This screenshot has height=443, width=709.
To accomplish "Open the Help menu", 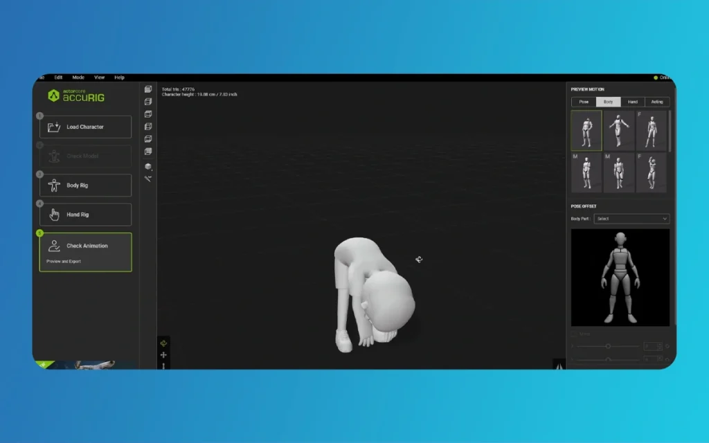I will [119, 78].
